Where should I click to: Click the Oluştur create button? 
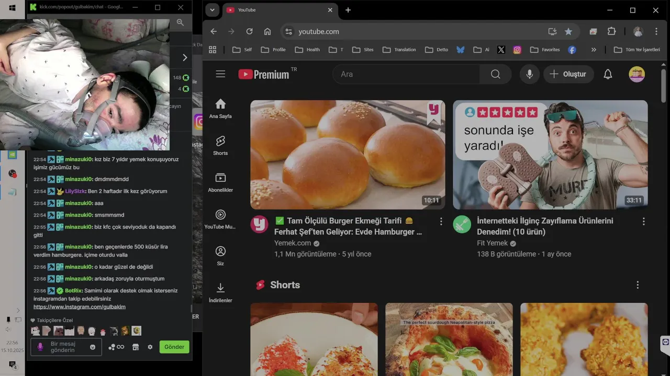[x=568, y=74]
